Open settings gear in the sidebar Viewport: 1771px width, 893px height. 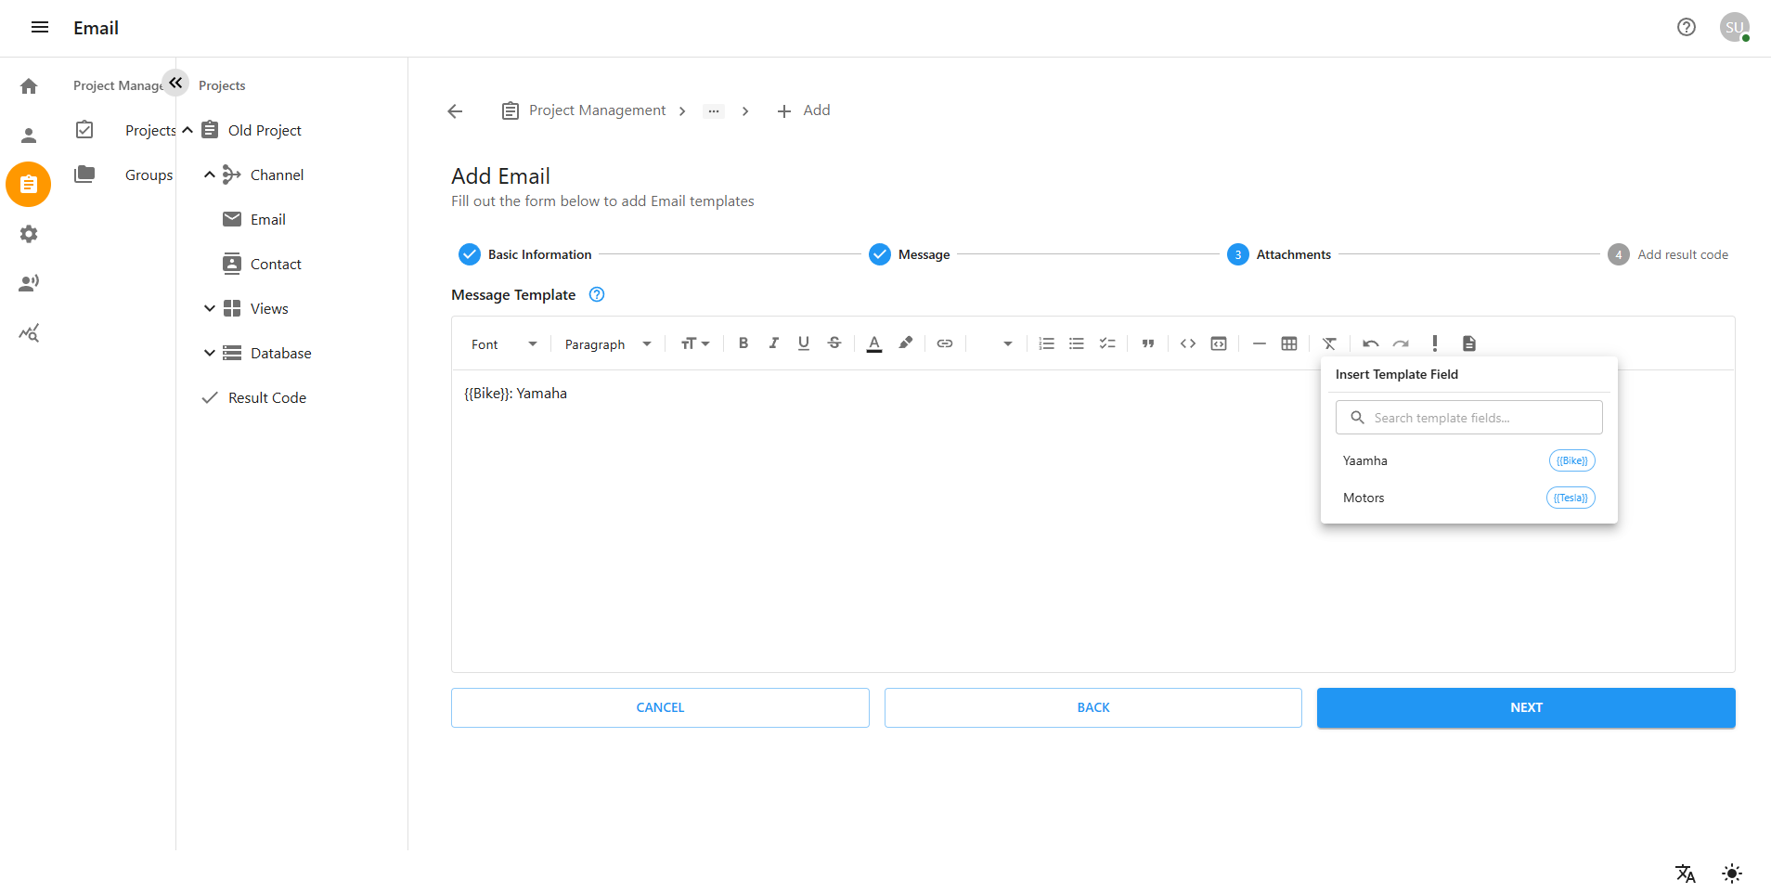(29, 234)
